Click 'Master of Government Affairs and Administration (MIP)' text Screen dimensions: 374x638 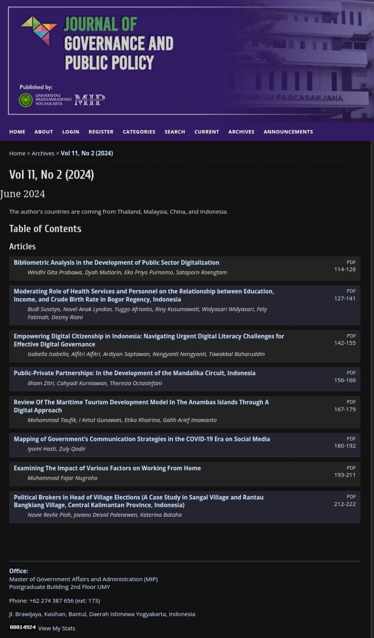pyautogui.click(x=84, y=579)
